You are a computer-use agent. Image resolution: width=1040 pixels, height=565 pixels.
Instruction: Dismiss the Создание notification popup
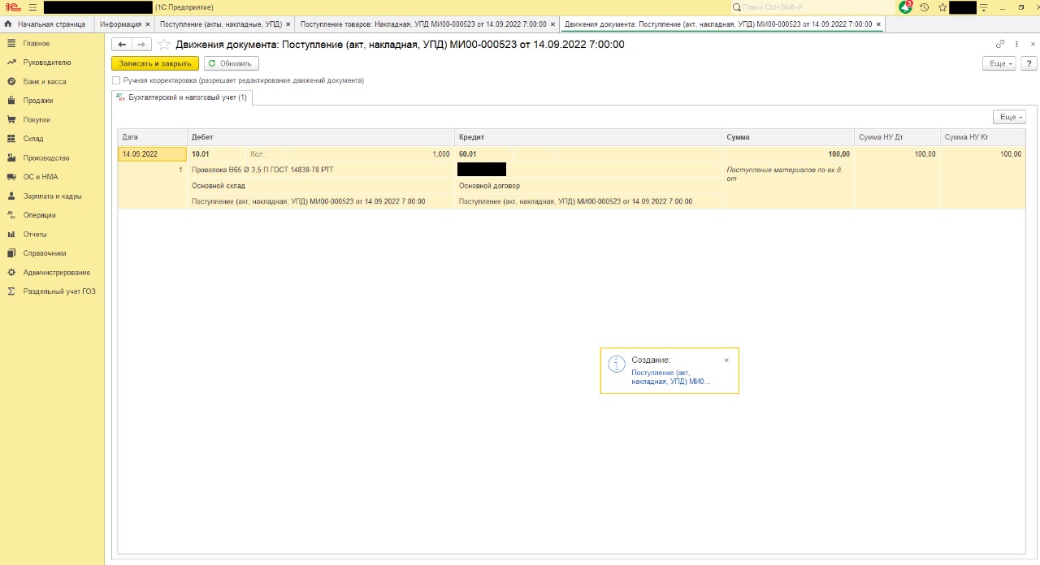pos(726,360)
